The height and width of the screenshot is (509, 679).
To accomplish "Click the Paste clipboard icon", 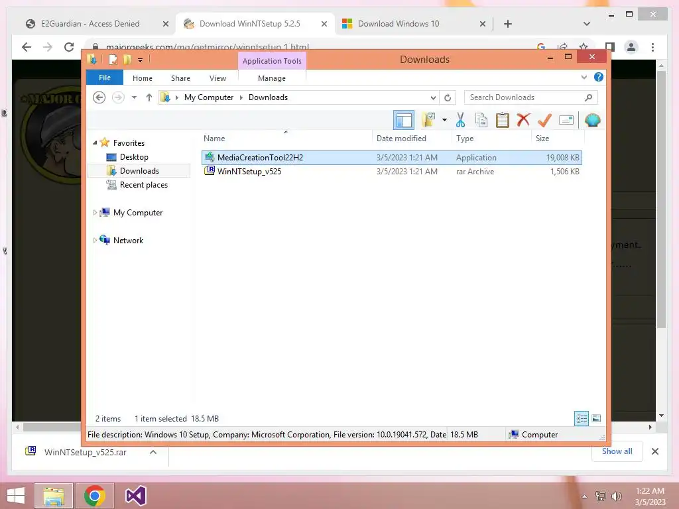I will click(x=502, y=121).
